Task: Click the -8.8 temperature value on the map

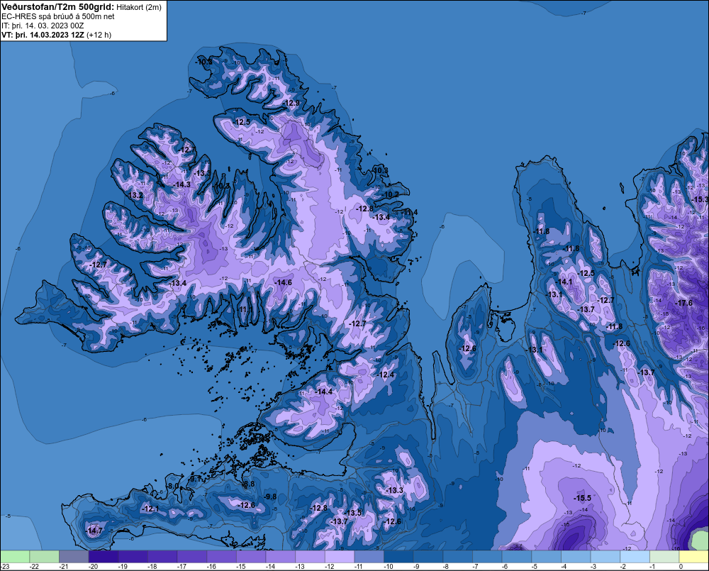Action: pyautogui.click(x=248, y=484)
